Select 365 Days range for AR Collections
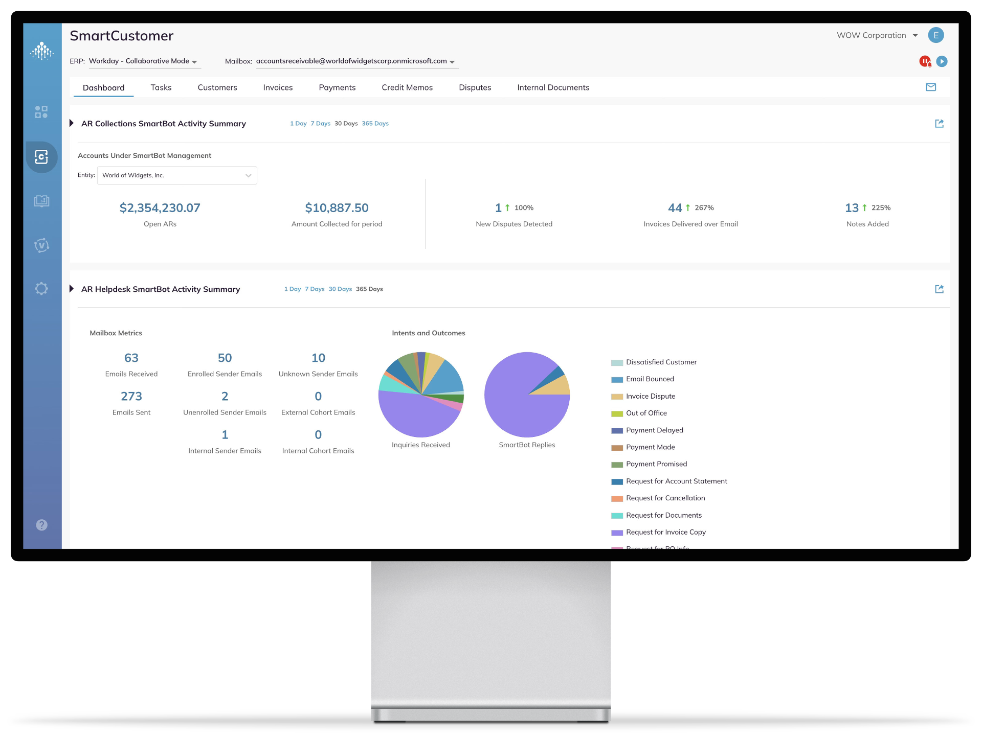Screen dimensions: 982x740 pyautogui.click(x=375, y=124)
